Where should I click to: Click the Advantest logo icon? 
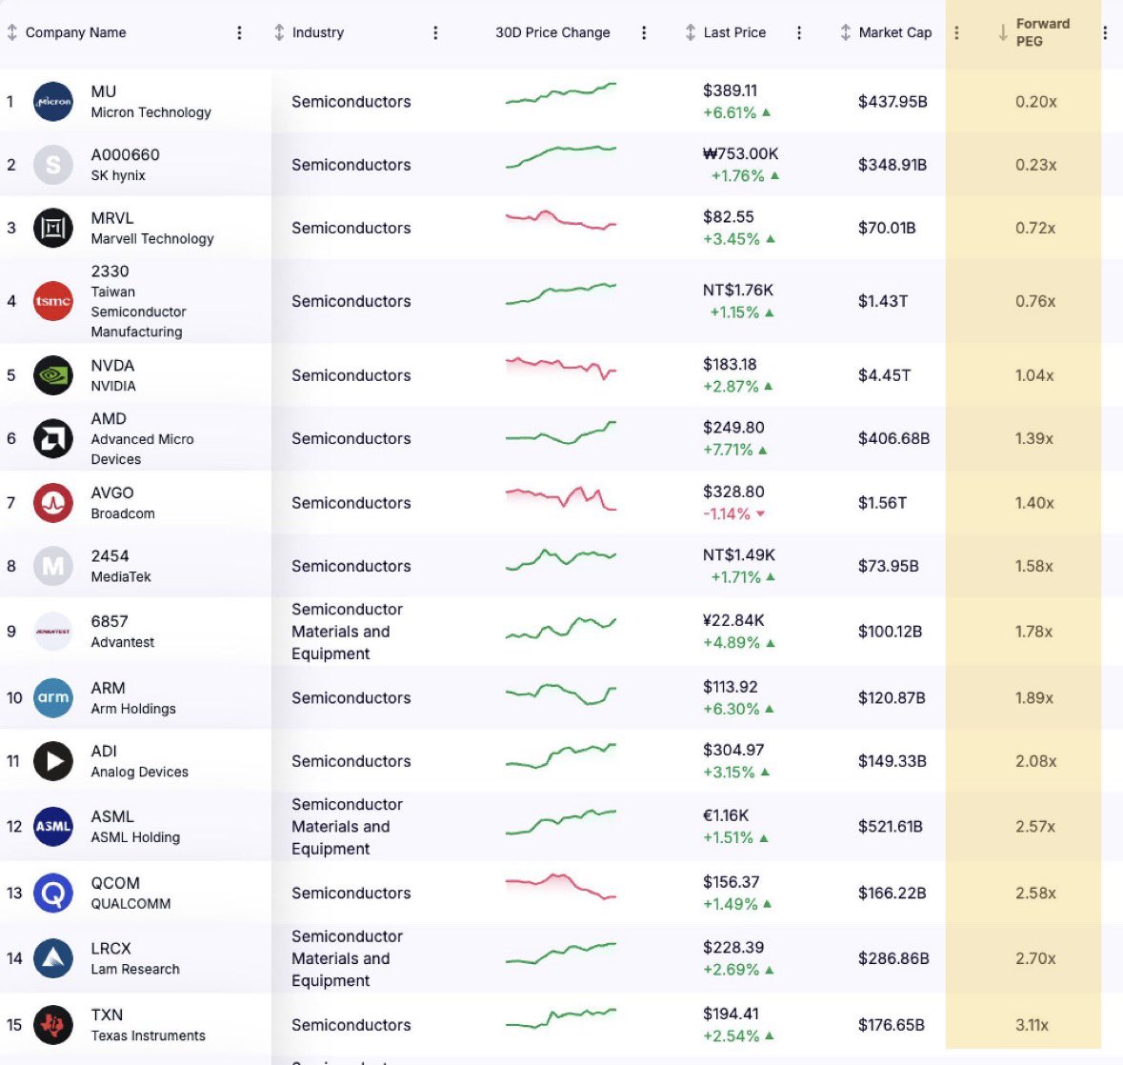pos(53,631)
